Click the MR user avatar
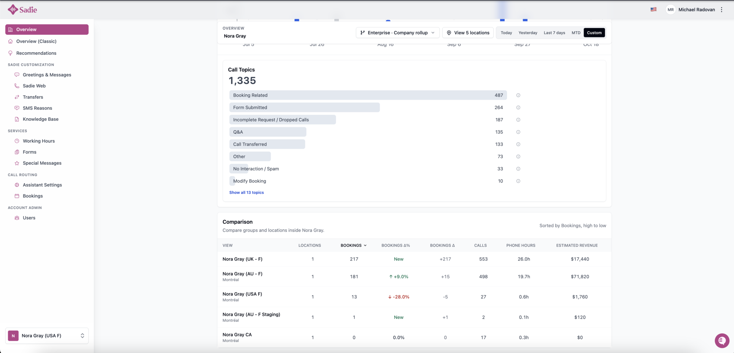This screenshot has width=734, height=353. pos(671,10)
